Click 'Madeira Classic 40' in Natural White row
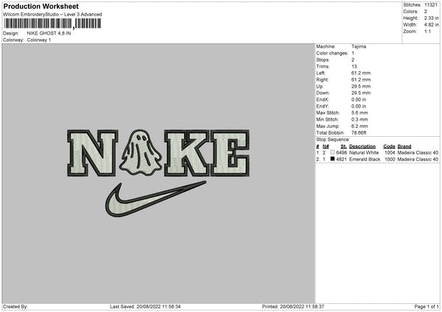Screen dimensions: 442x312 click(x=418, y=152)
